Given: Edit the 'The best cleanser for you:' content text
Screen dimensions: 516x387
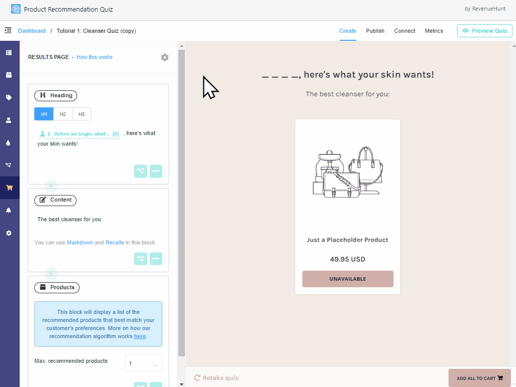Looking at the screenshot, I should (70, 220).
